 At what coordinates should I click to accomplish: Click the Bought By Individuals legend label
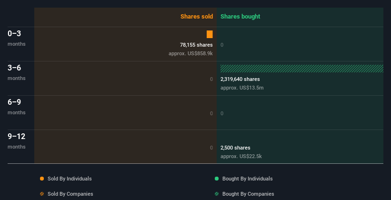[247, 179]
